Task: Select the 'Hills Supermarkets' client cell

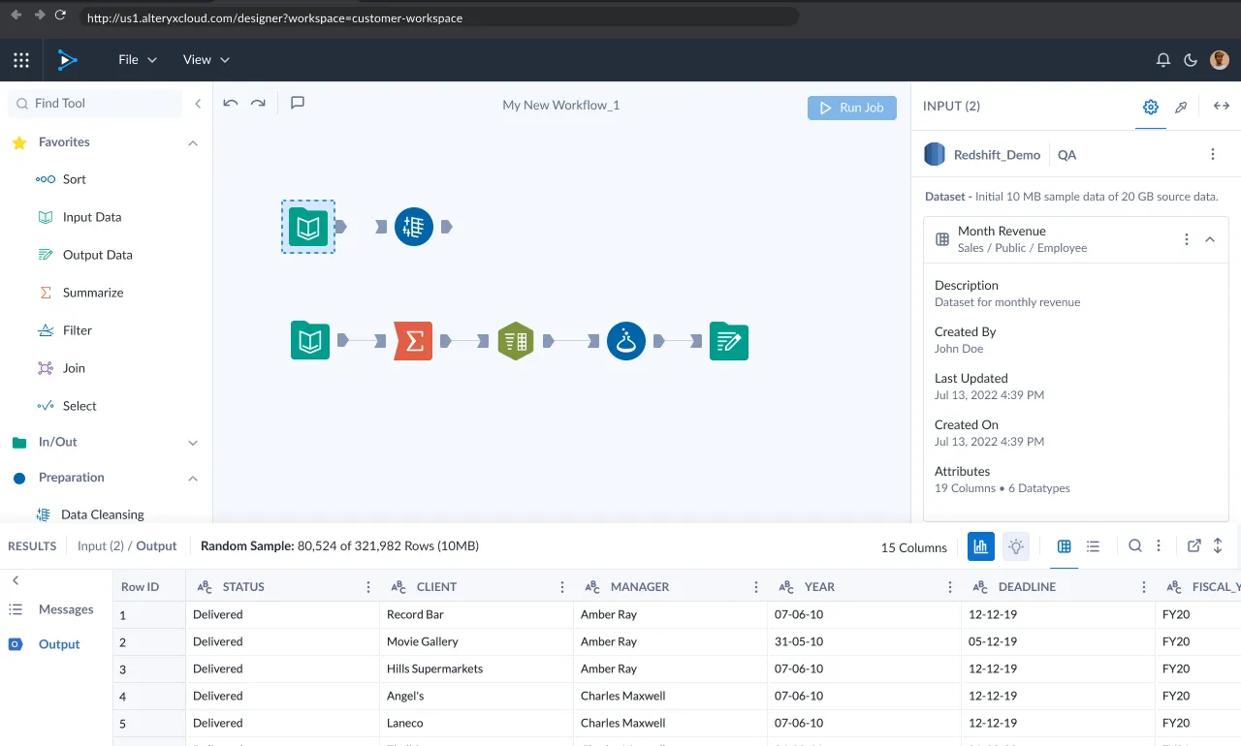Action: (476, 668)
